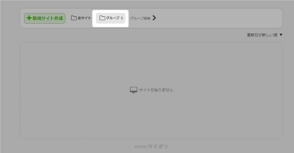The image size is (294, 153).
Task: Click the folder icon beside グループ 1
Action: [x=102, y=18]
